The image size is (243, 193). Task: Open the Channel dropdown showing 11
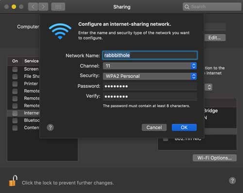pos(150,66)
